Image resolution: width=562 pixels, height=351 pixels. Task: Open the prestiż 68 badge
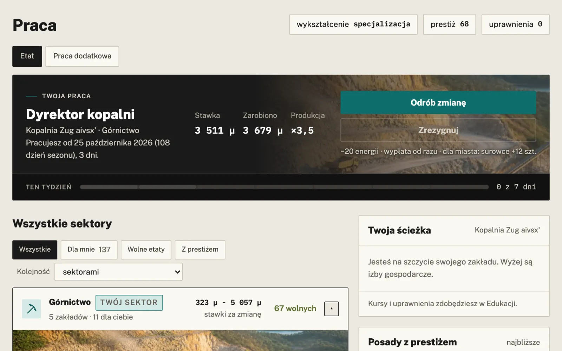pyautogui.click(x=450, y=24)
